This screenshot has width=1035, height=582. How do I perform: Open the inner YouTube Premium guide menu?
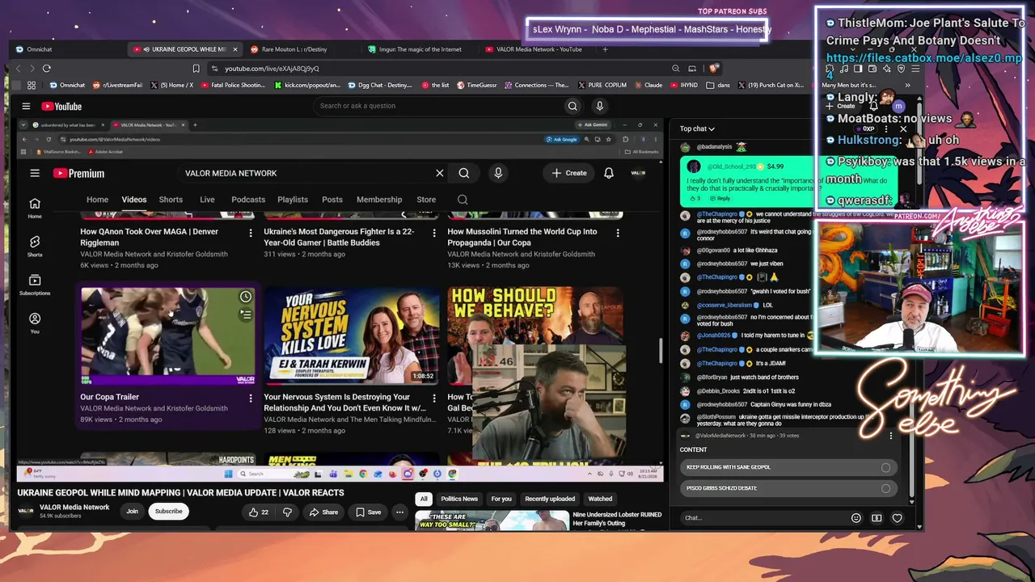[35, 173]
